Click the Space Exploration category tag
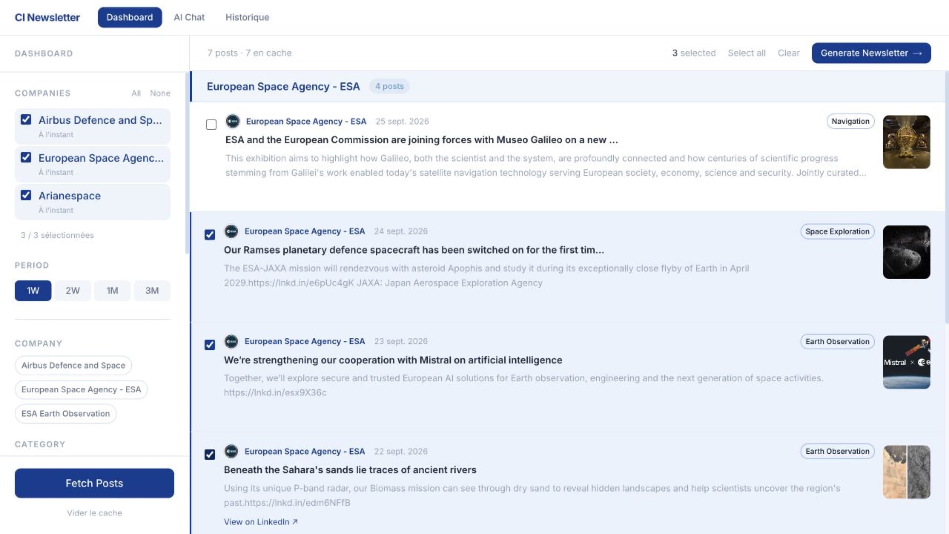 [837, 231]
